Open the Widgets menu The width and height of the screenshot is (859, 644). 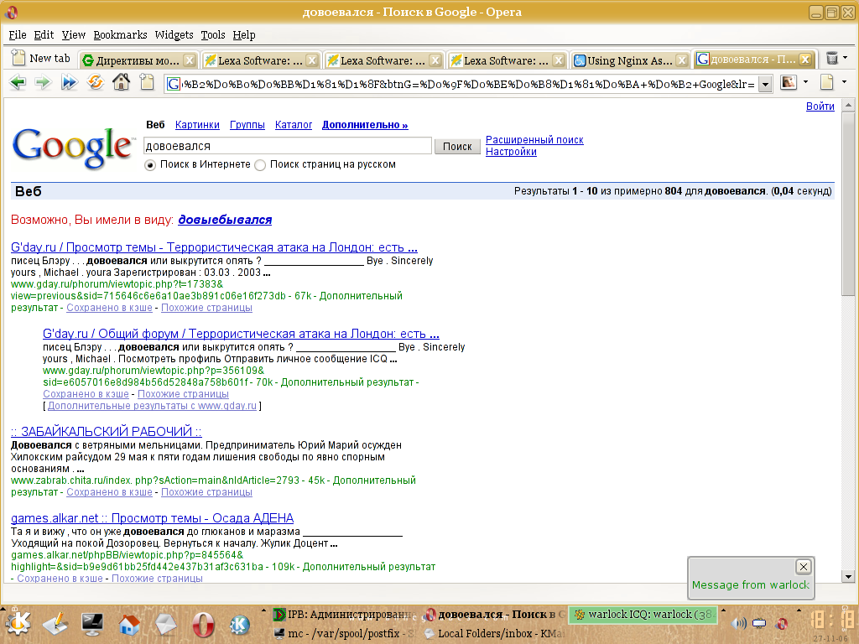tap(174, 35)
